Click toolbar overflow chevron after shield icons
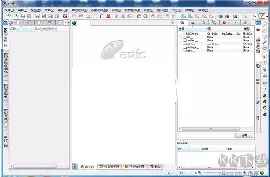Screen dimensions: 270x177 point(254,17)
